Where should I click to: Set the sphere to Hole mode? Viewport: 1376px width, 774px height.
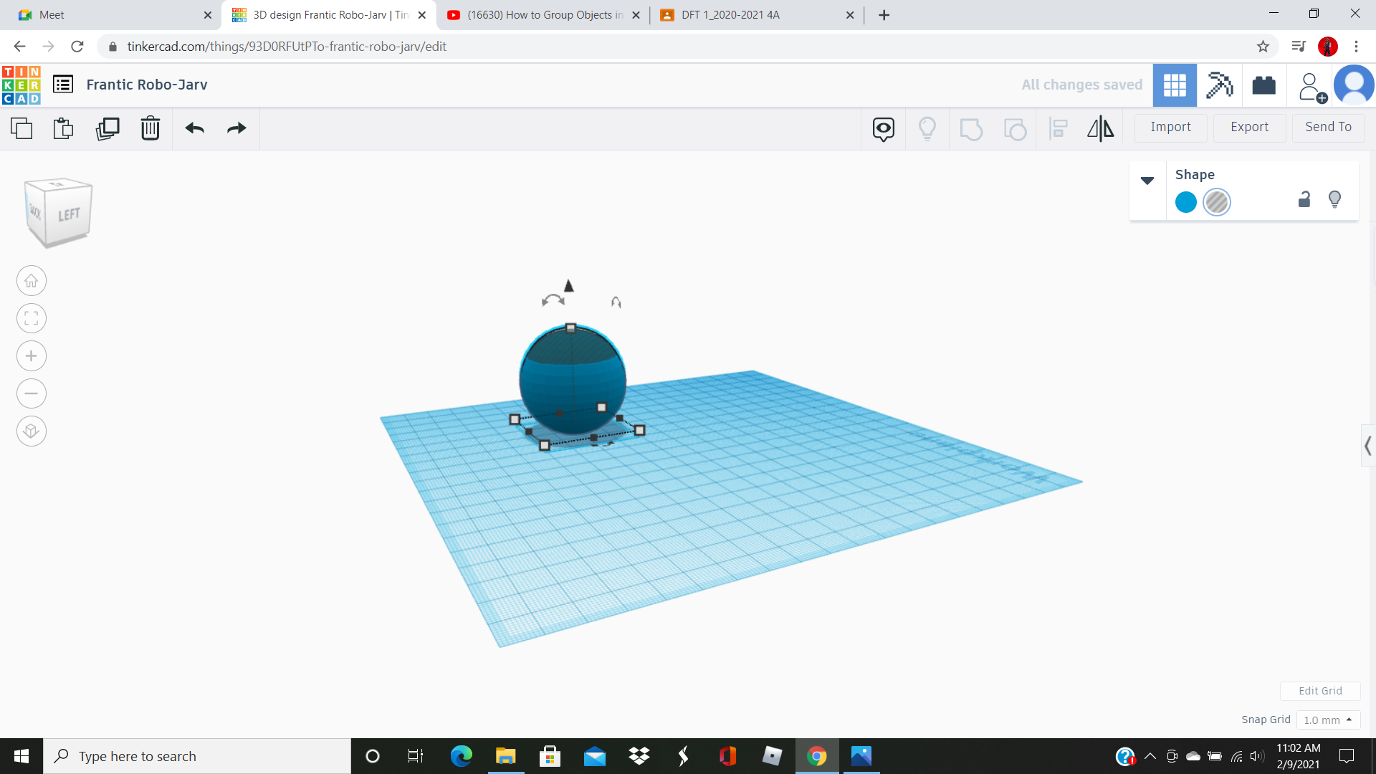pos(1215,202)
